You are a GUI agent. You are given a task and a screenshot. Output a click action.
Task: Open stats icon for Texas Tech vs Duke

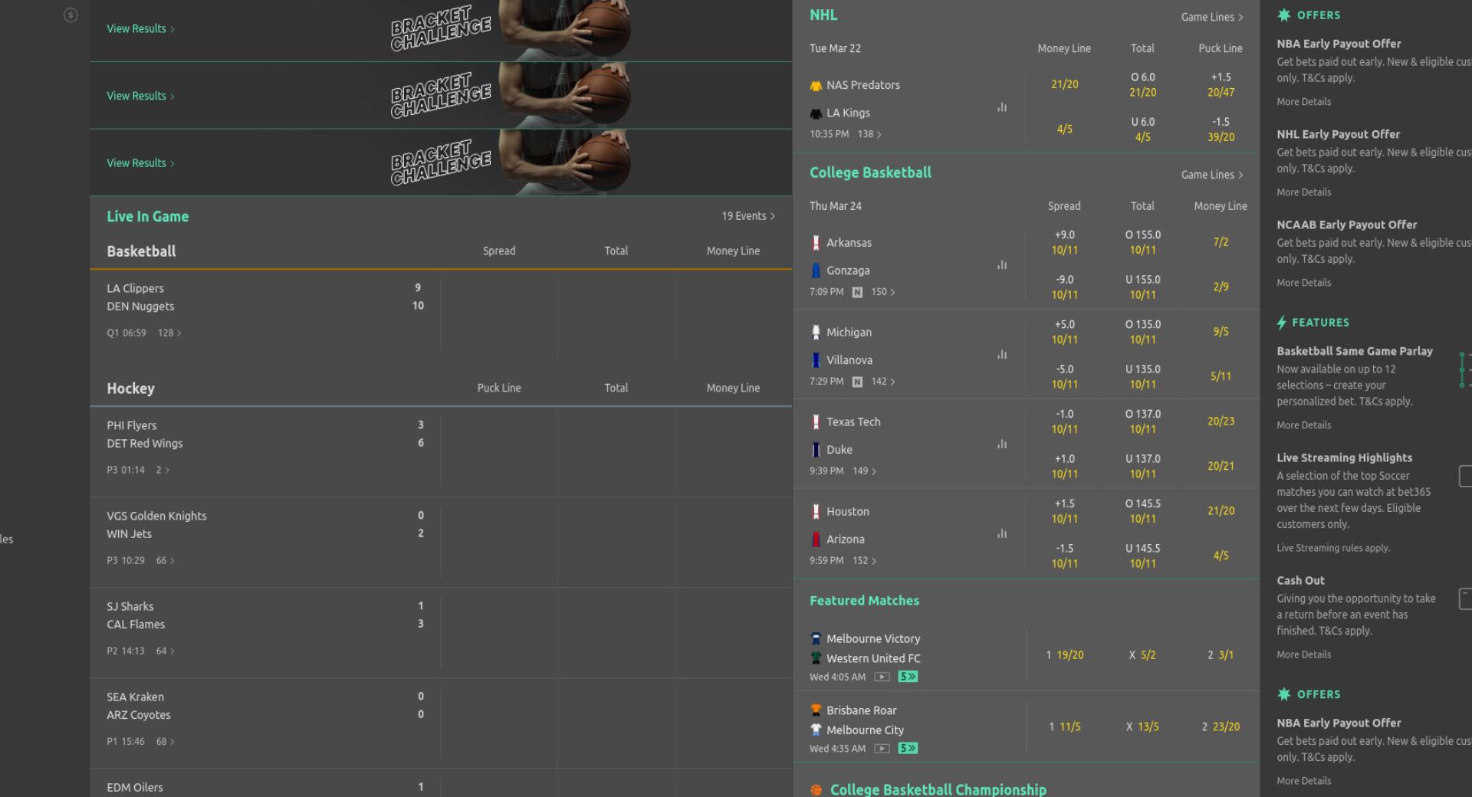(1001, 444)
